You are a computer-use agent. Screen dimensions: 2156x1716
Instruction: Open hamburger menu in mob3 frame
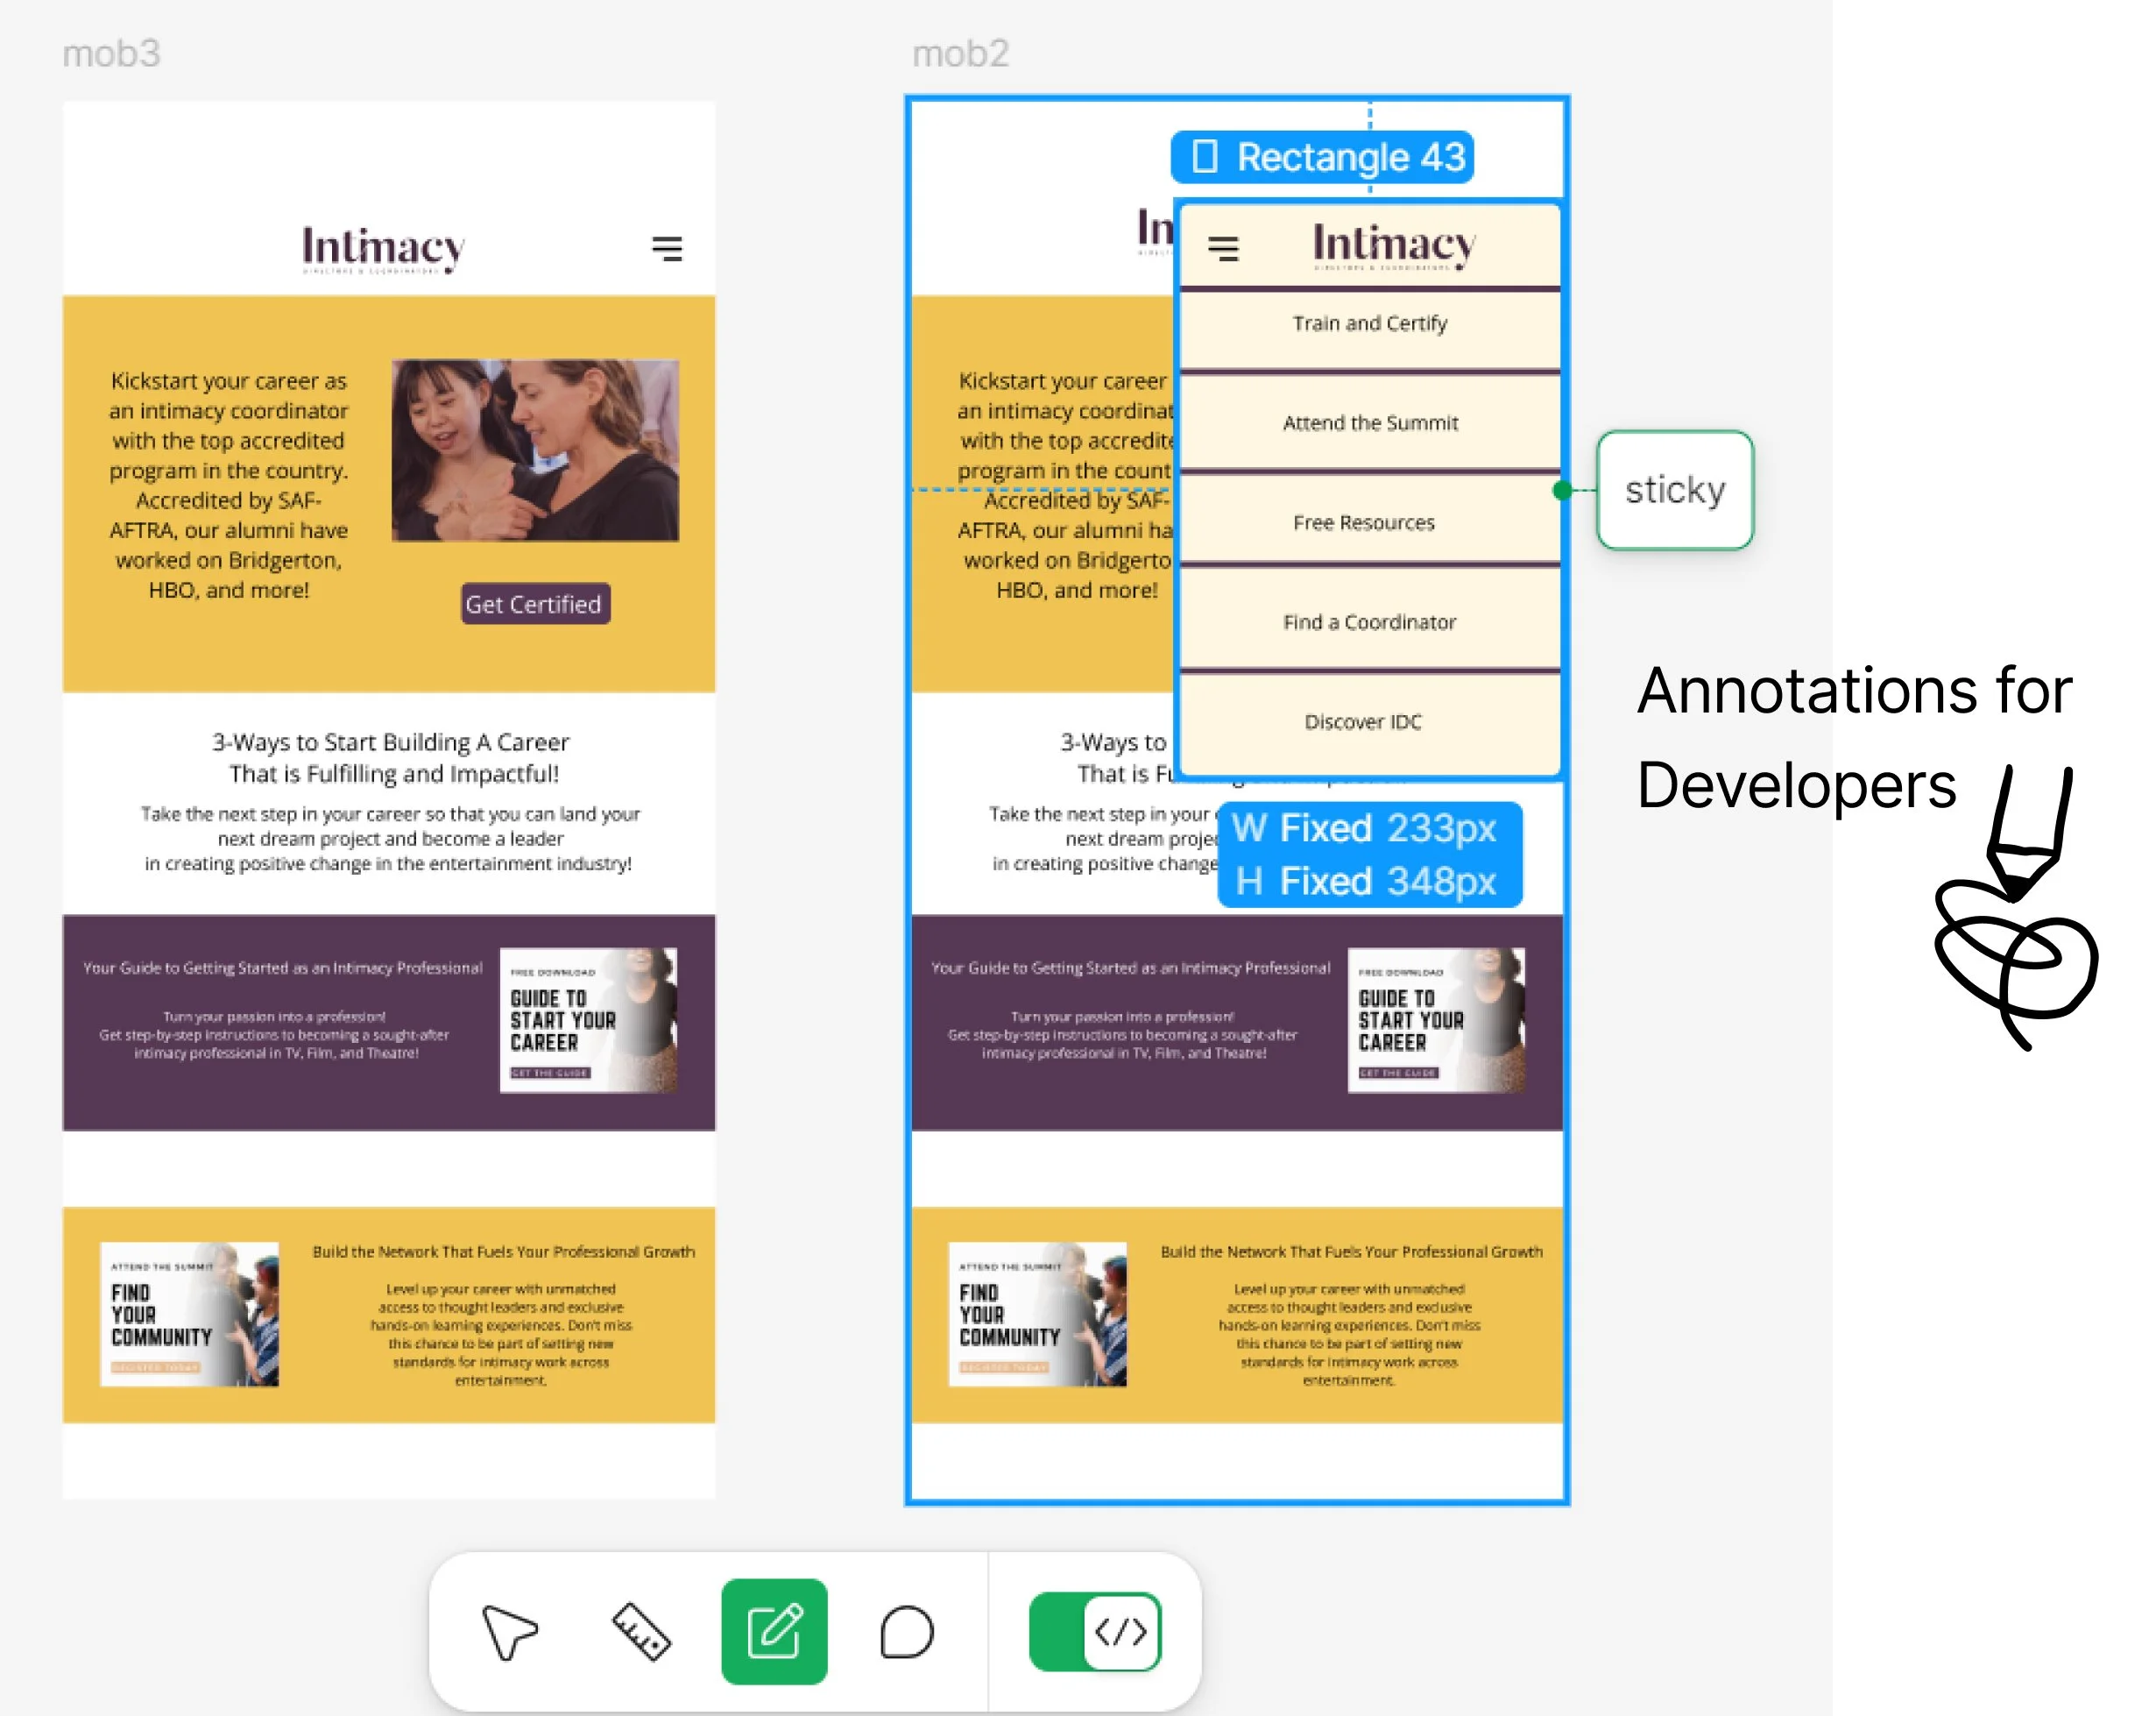pos(667,248)
